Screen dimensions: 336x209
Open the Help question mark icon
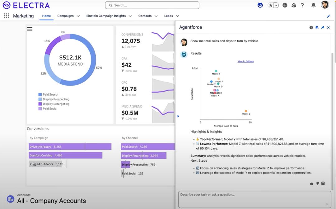302,5
